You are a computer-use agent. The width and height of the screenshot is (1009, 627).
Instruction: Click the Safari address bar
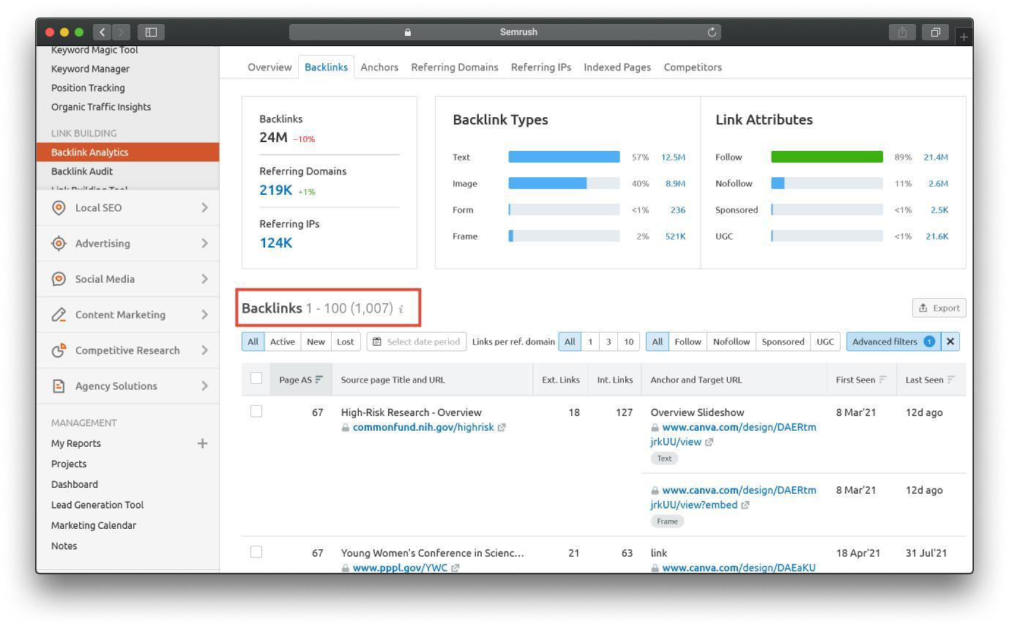(x=505, y=32)
